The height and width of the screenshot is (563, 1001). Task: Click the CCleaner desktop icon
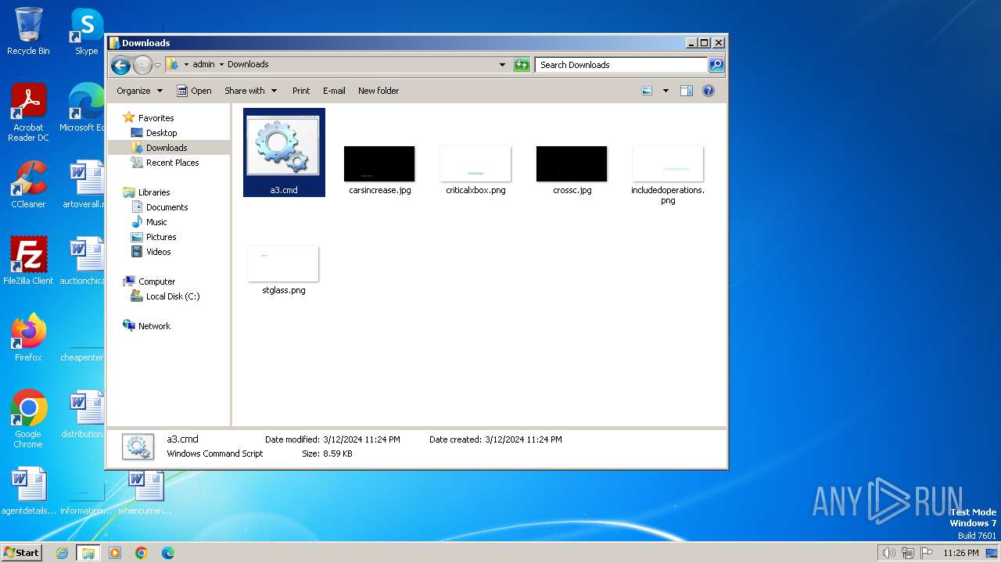(x=28, y=185)
